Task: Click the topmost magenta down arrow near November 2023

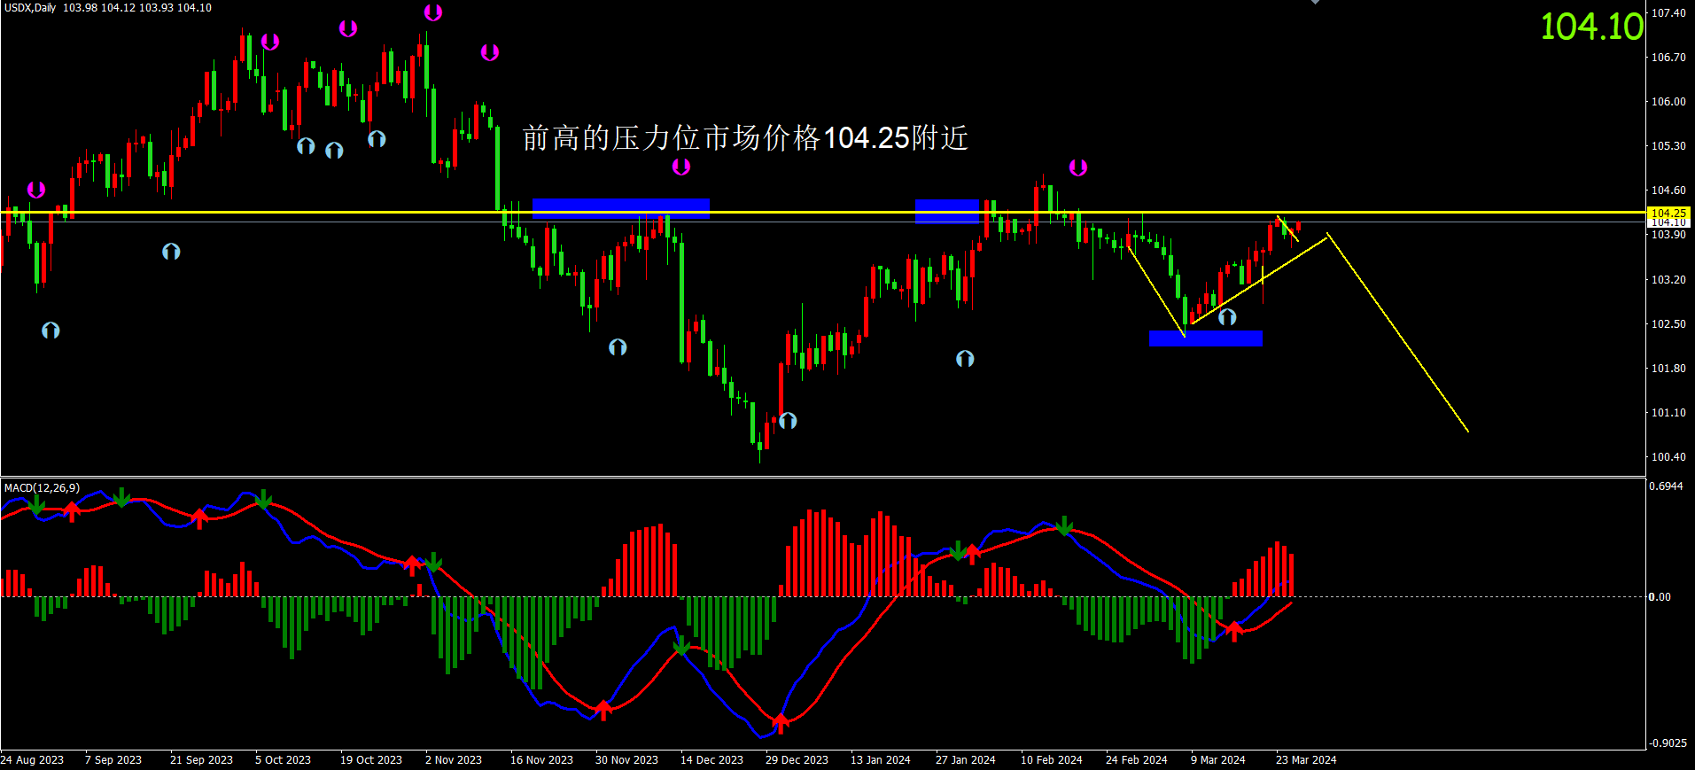Action: (433, 12)
